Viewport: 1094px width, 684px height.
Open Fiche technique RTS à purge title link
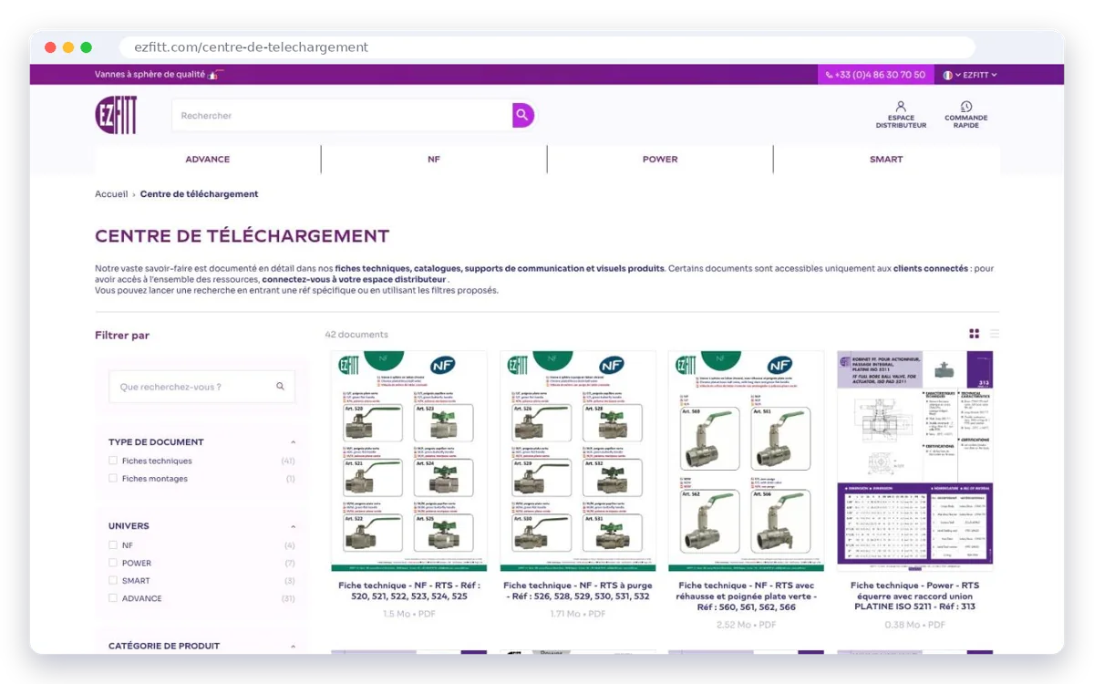[577, 591]
